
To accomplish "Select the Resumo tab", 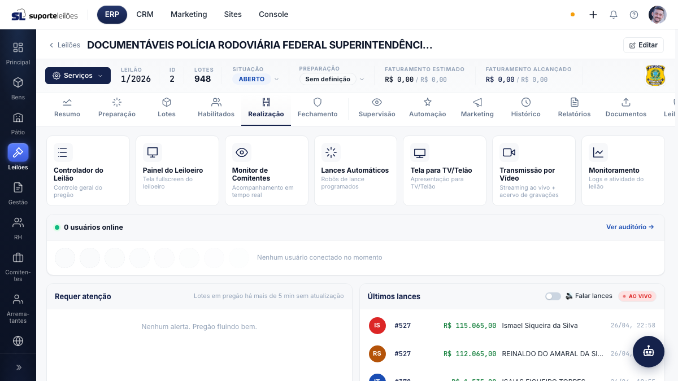I will coord(67,108).
